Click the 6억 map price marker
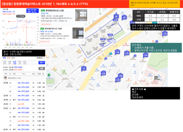The image size is (183, 132). tap(124, 17)
